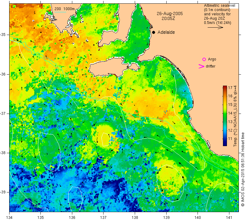Screen dimensions: 245x221
Task: Click the '17' value on temperature scale
Action: click(230, 87)
